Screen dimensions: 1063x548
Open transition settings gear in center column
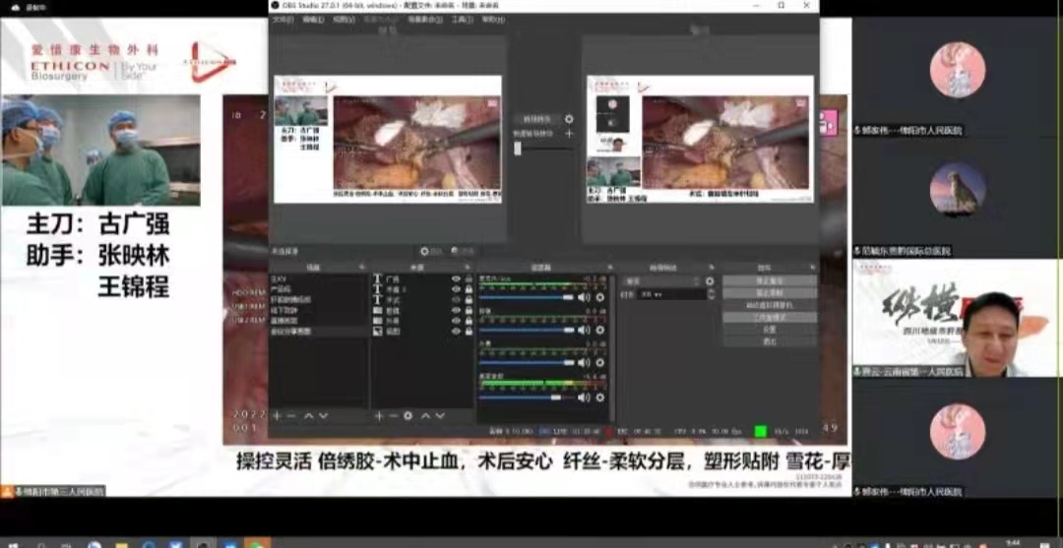569,119
